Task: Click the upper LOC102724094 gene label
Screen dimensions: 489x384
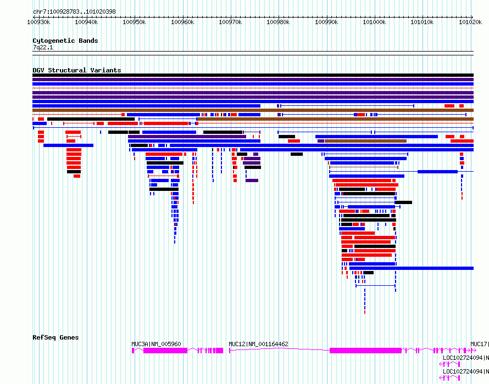Action: 465,358
